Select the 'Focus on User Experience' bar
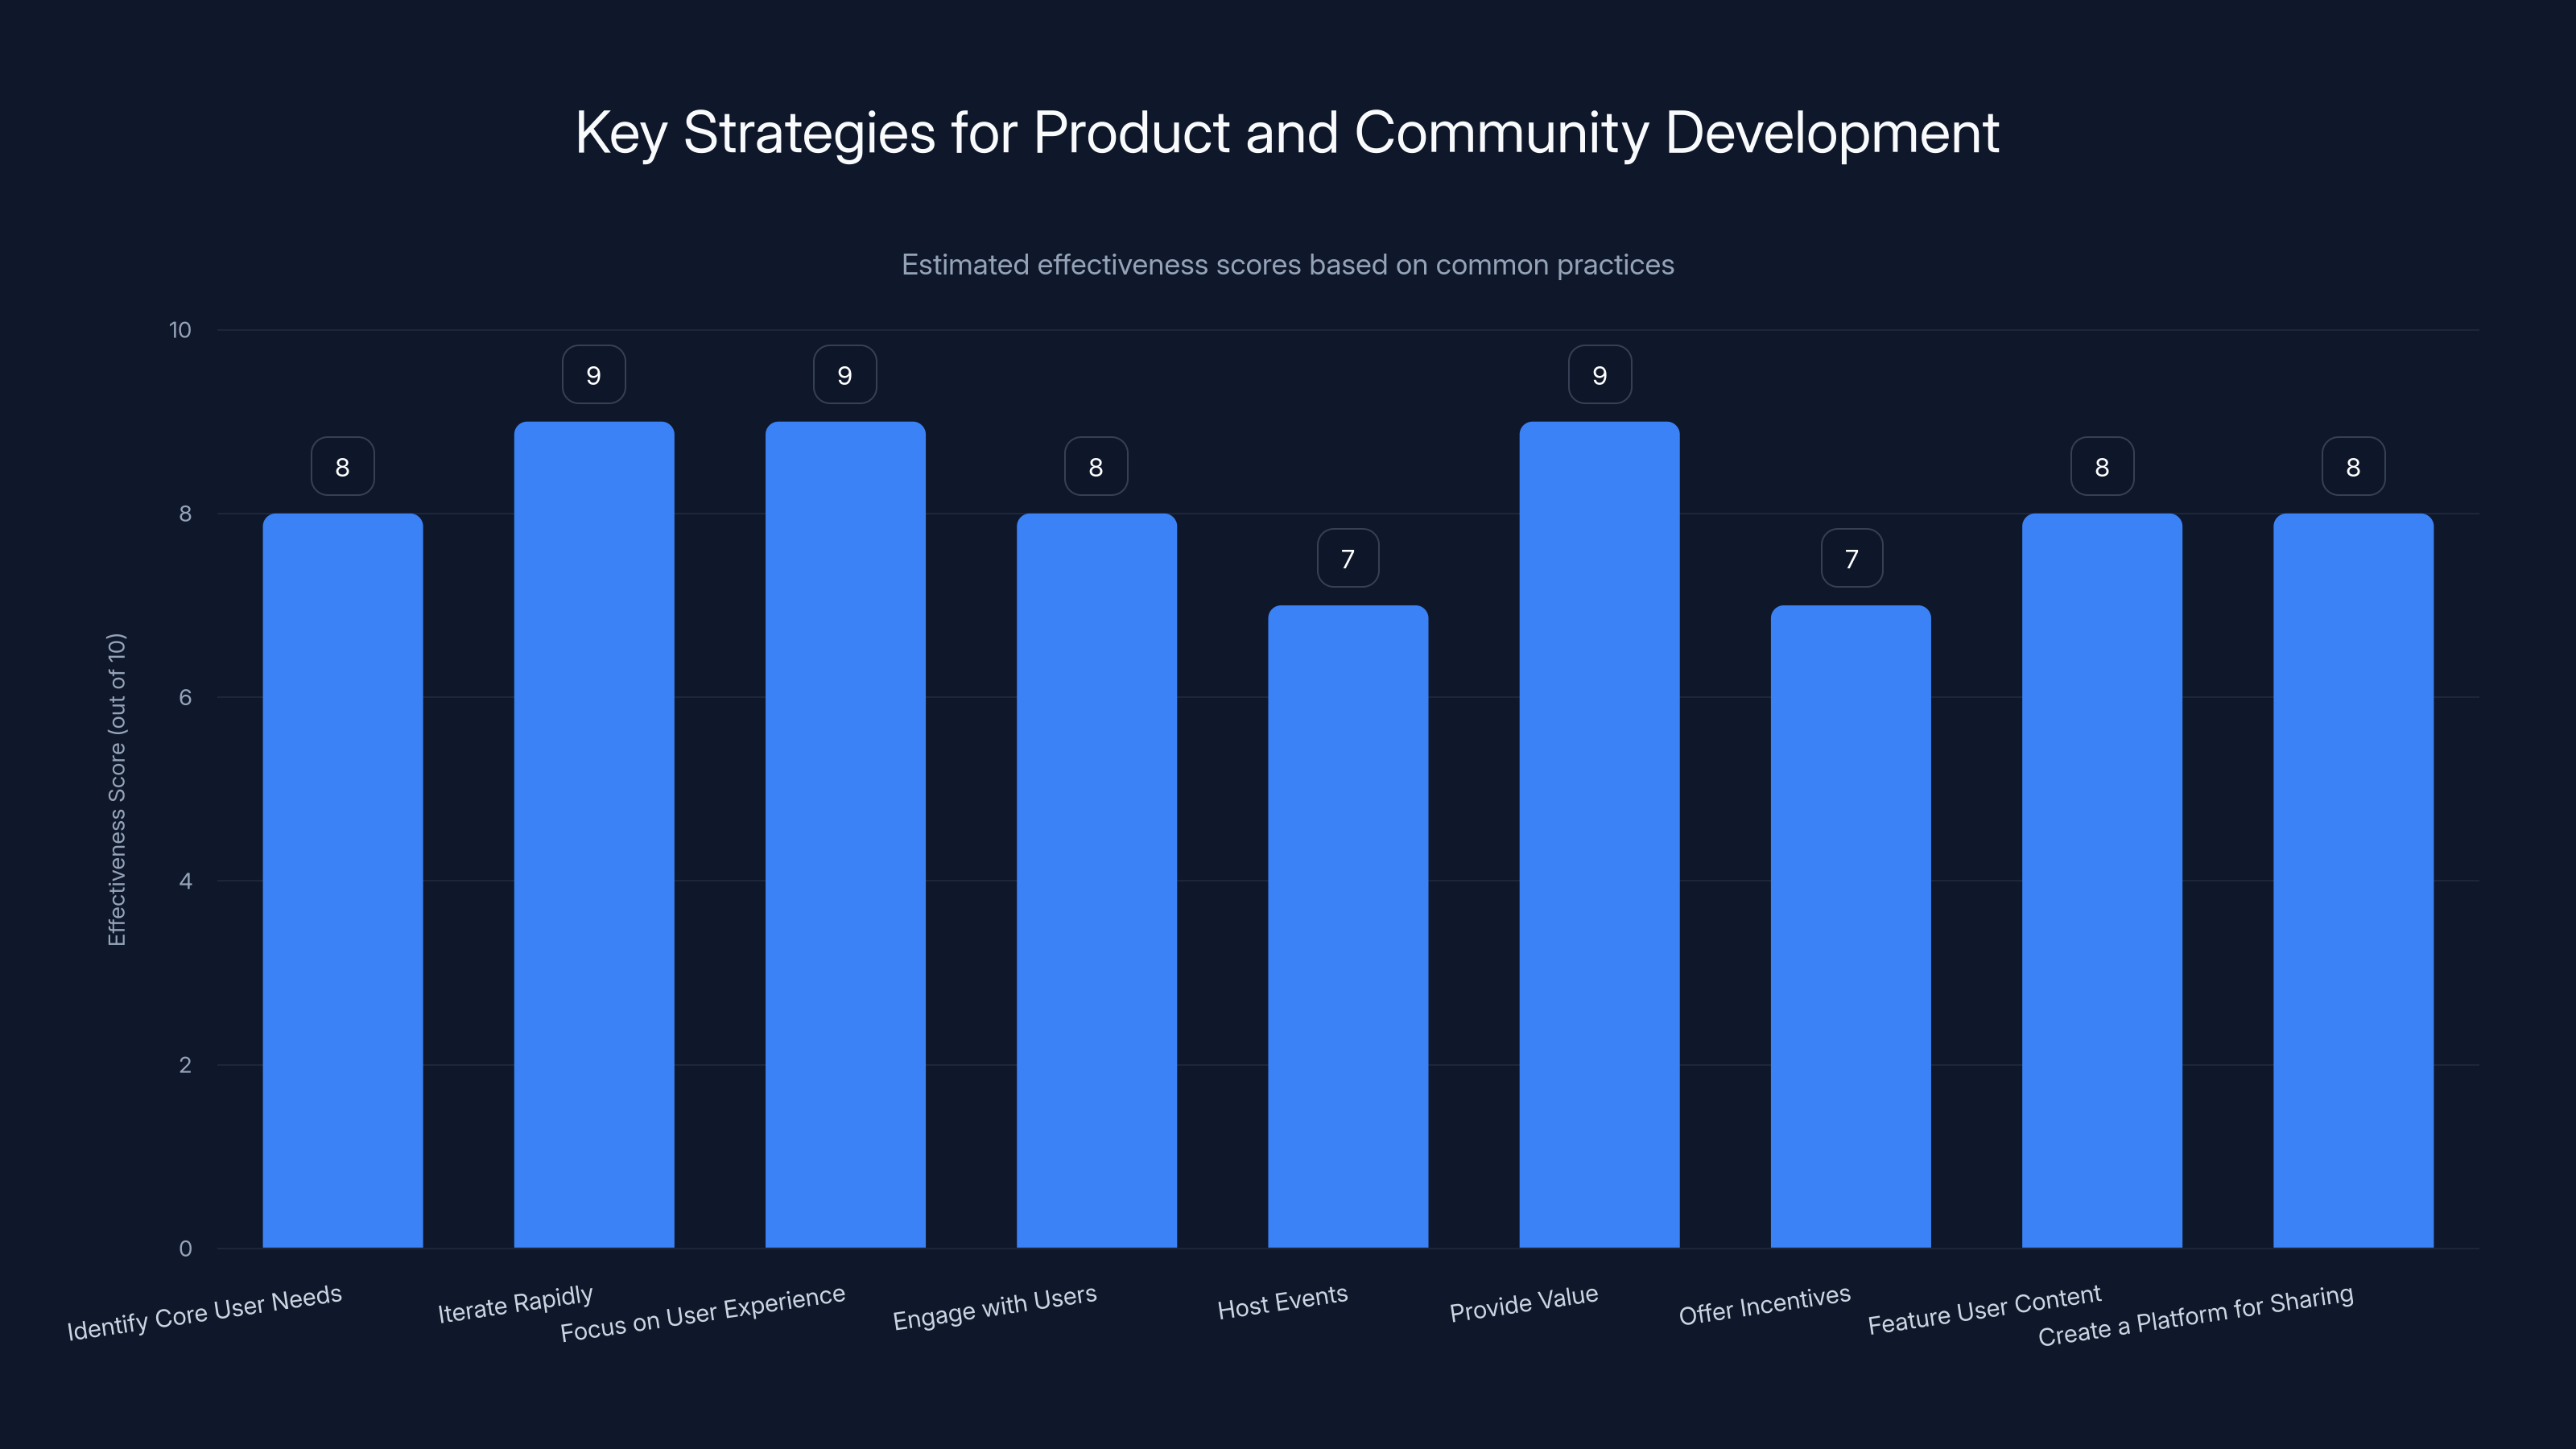This screenshot has height=1449, width=2576. point(845,834)
